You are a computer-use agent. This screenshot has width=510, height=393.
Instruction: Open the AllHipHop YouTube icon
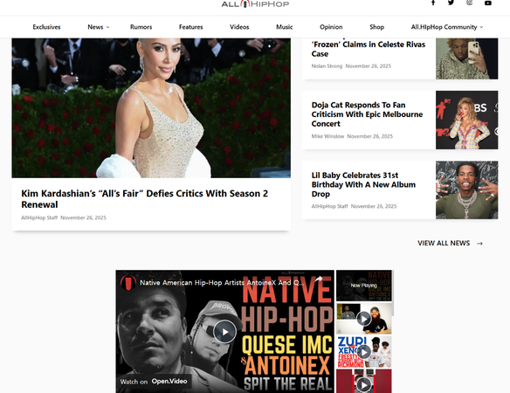tap(488, 3)
